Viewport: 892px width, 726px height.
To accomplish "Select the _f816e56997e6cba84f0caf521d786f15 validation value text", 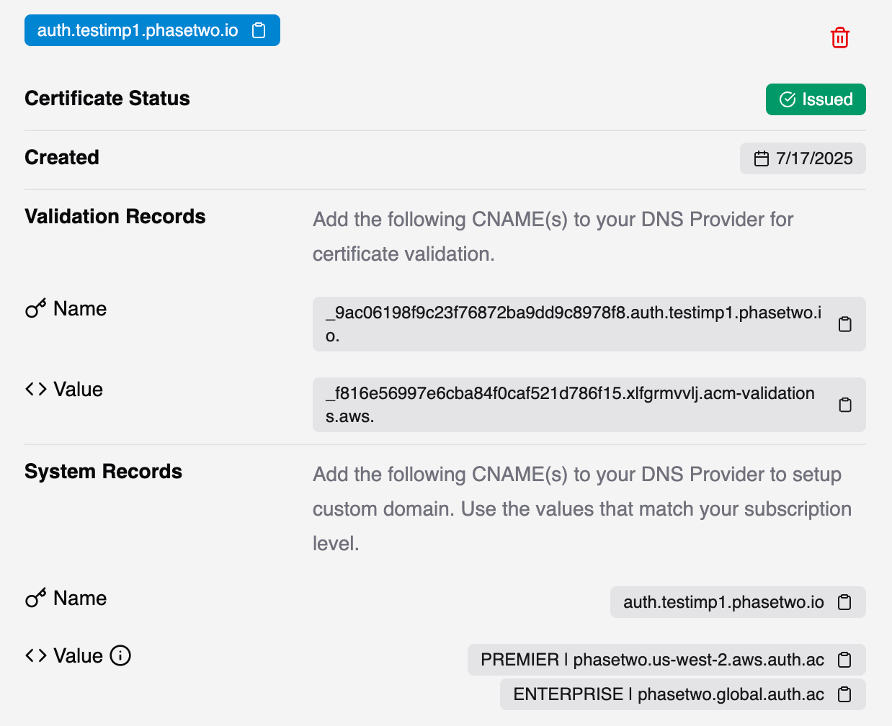I will click(570, 405).
